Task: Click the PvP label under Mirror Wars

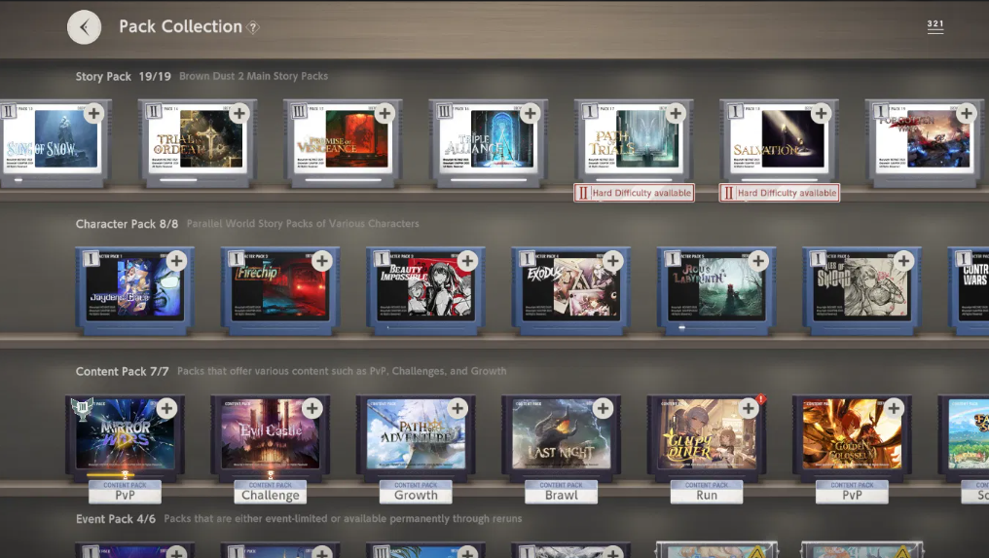Action: pos(125,492)
